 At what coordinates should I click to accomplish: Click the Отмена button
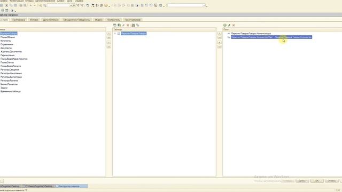click(x=331, y=181)
